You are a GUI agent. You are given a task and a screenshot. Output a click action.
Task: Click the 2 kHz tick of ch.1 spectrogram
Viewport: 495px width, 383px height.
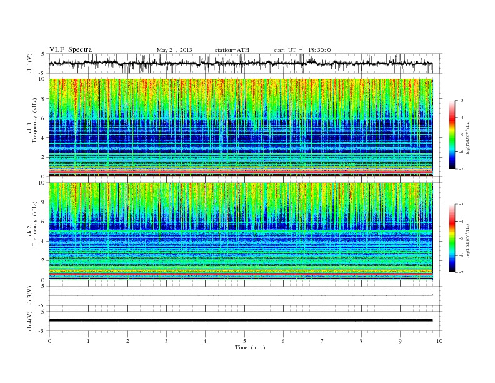pyautogui.click(x=43, y=157)
